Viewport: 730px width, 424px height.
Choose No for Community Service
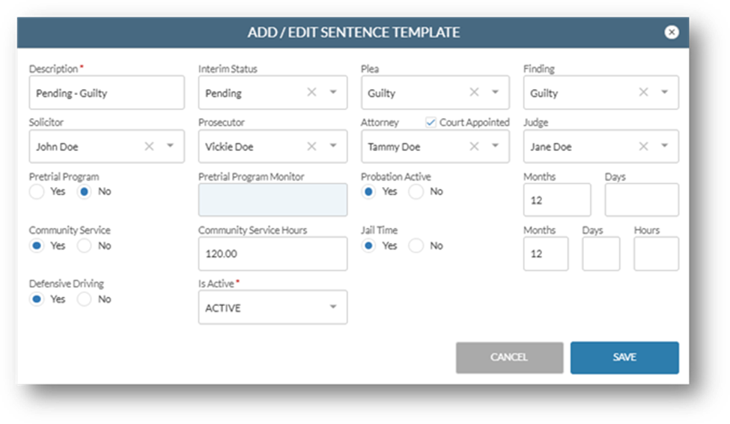(85, 245)
